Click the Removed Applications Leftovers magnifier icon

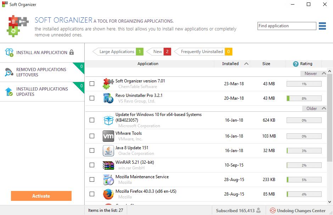[9, 72]
